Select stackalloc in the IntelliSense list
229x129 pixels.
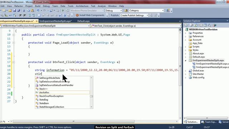(x=63, y=92)
